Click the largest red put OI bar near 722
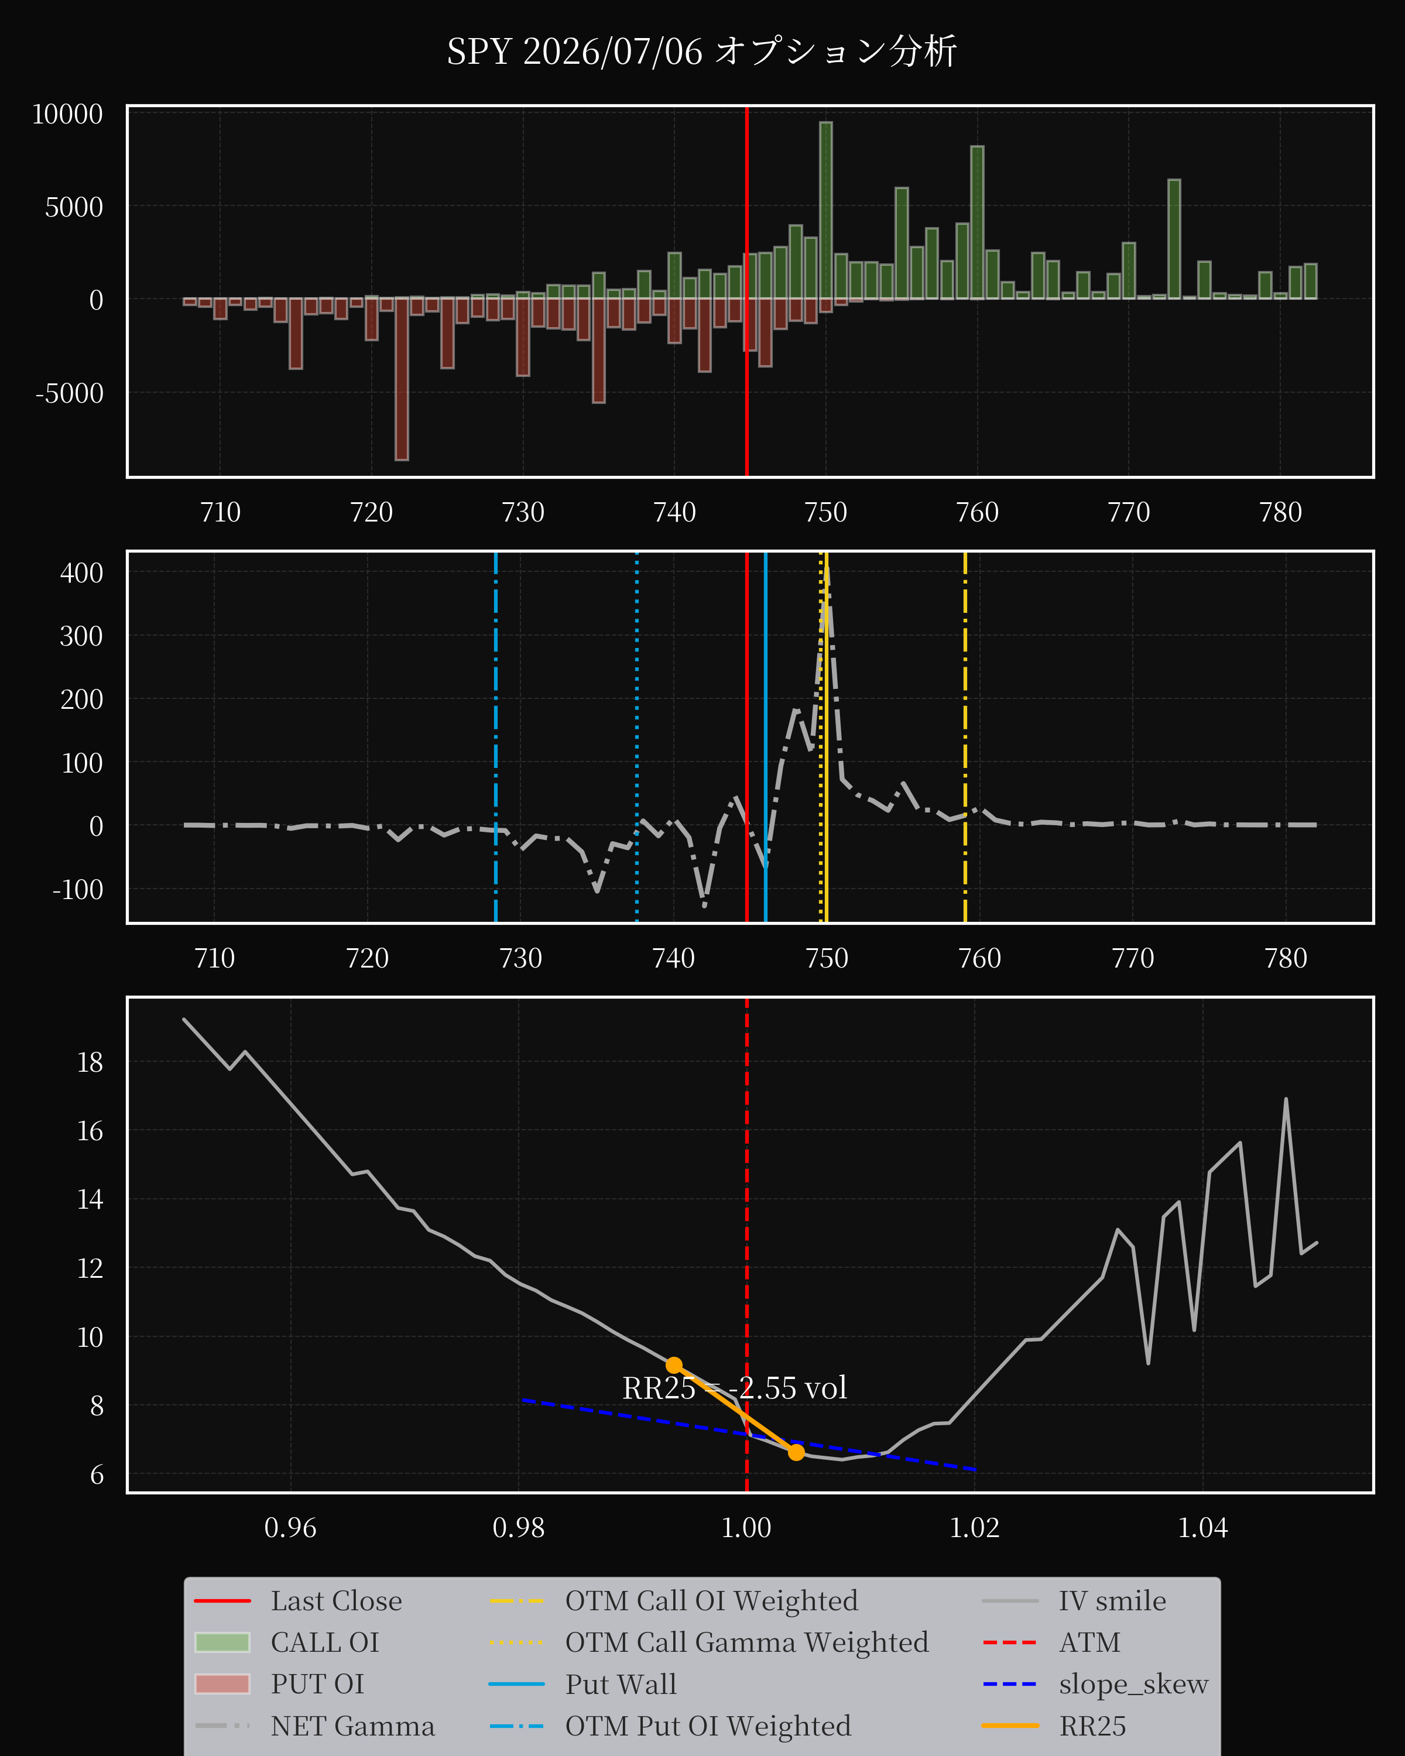 tap(402, 379)
